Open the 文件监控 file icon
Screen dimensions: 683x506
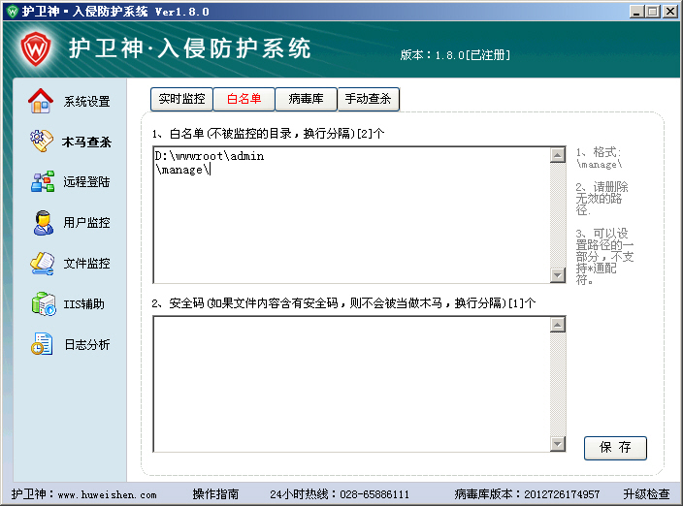point(43,263)
